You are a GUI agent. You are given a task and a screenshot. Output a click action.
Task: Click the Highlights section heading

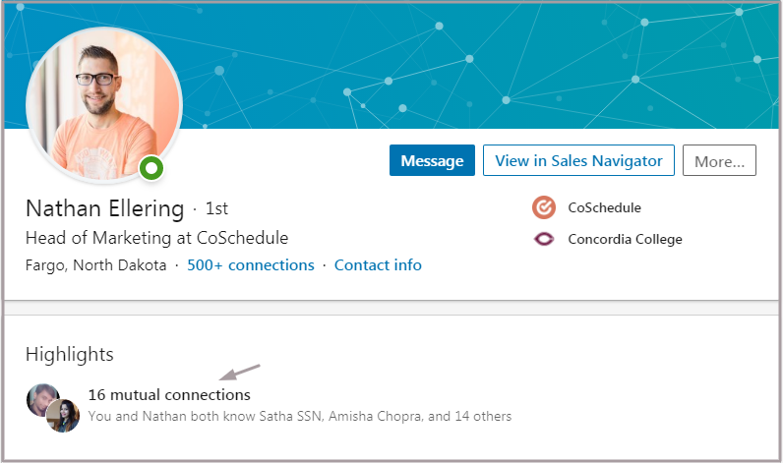tap(70, 355)
